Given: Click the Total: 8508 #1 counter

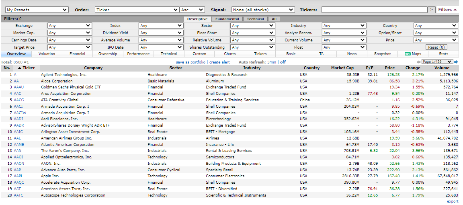Looking at the screenshot, I should (15, 62).
